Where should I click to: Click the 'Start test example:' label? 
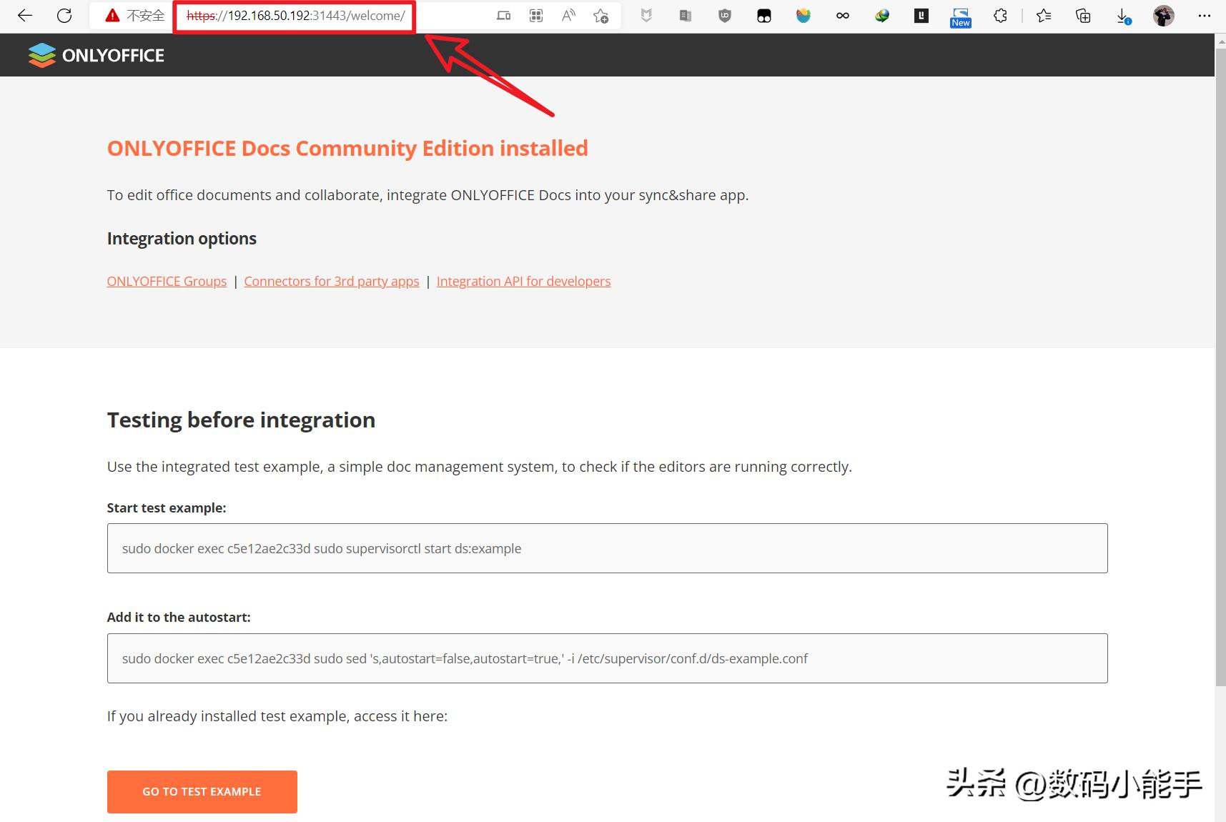pyautogui.click(x=167, y=508)
